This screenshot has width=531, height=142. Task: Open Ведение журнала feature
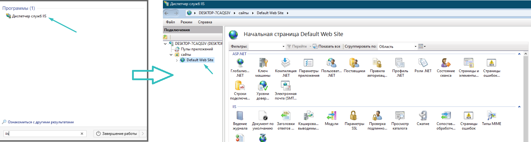[240, 120]
